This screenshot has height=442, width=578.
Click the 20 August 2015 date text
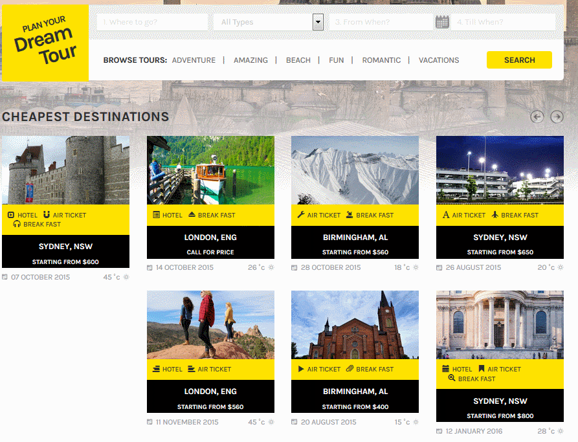pyautogui.click(x=328, y=422)
